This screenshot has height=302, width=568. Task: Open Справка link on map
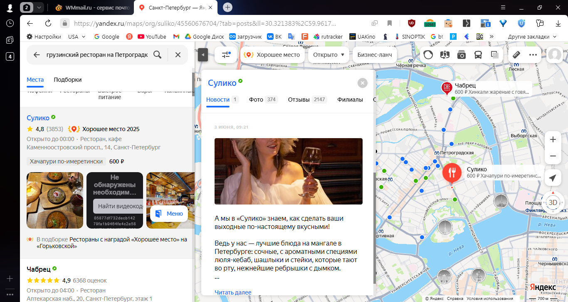point(455,299)
